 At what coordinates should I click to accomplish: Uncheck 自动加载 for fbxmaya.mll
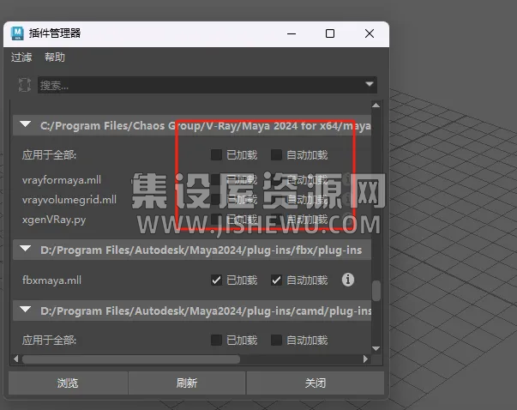(276, 280)
